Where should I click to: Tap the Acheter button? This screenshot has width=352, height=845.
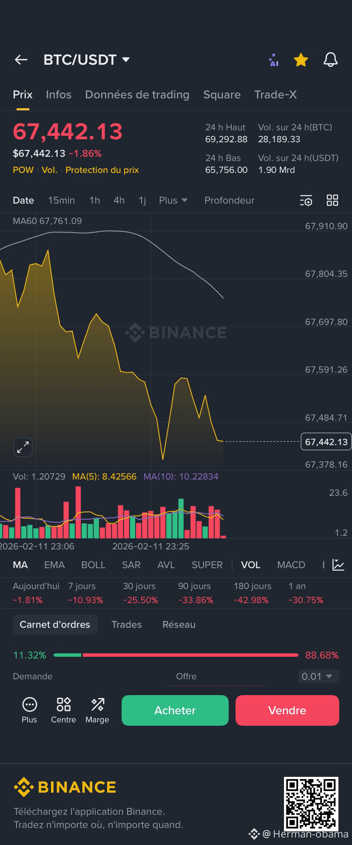pos(175,710)
